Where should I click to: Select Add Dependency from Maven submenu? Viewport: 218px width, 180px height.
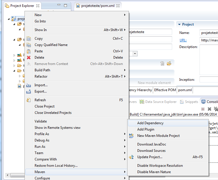pyautogui.click(x=168, y=123)
